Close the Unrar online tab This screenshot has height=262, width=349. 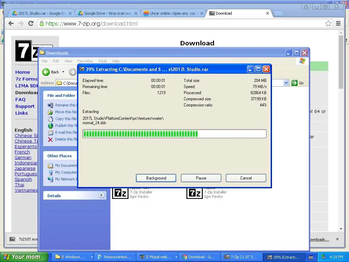[x=202, y=13]
